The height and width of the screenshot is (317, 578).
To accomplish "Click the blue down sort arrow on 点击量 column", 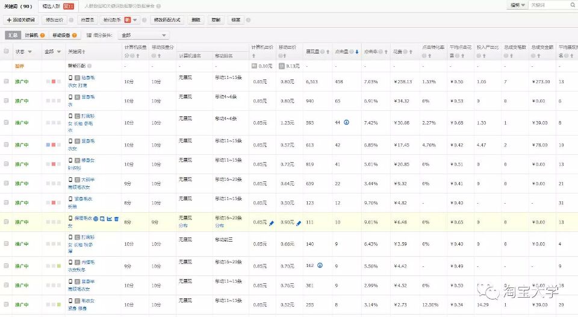I will point(357,52).
